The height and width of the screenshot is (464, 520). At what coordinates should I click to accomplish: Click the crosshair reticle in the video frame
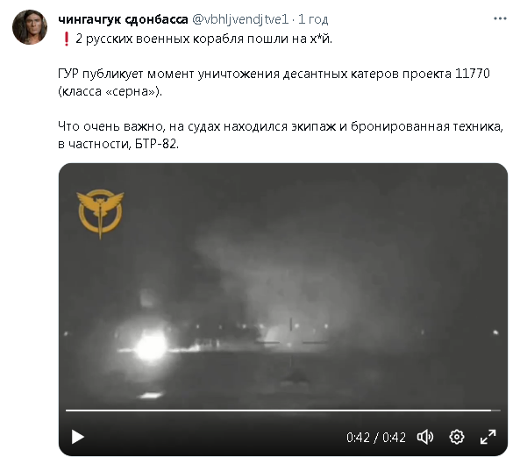pyautogui.click(x=291, y=342)
